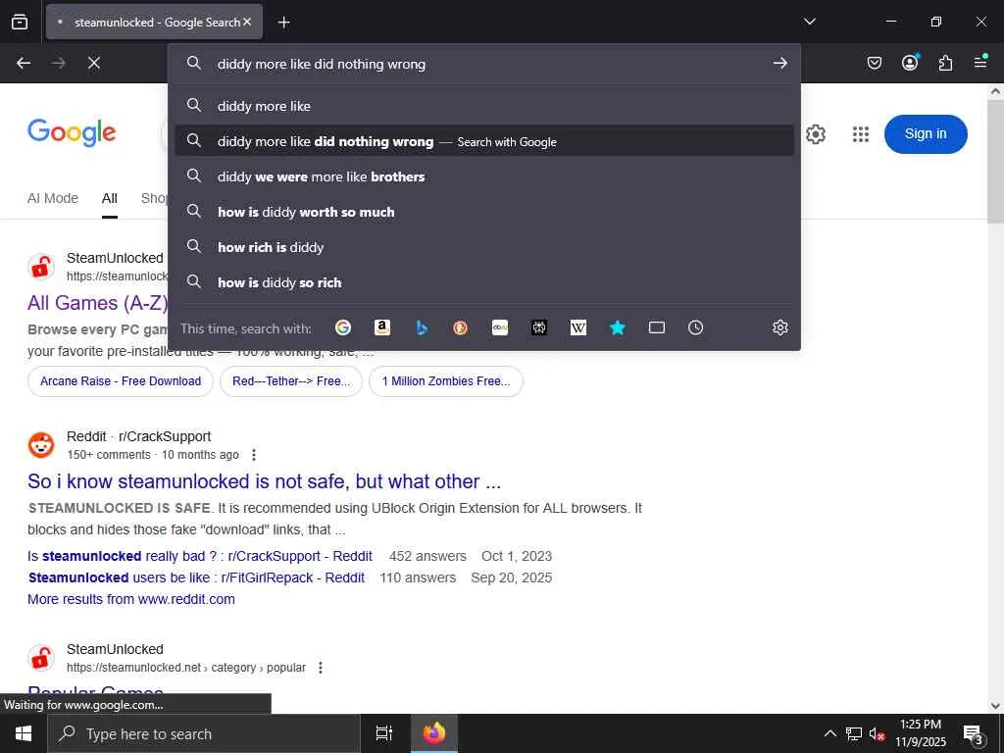Open 'All Games (A-Z)' result link
Image resolution: width=1004 pixels, height=753 pixels.
point(97,302)
